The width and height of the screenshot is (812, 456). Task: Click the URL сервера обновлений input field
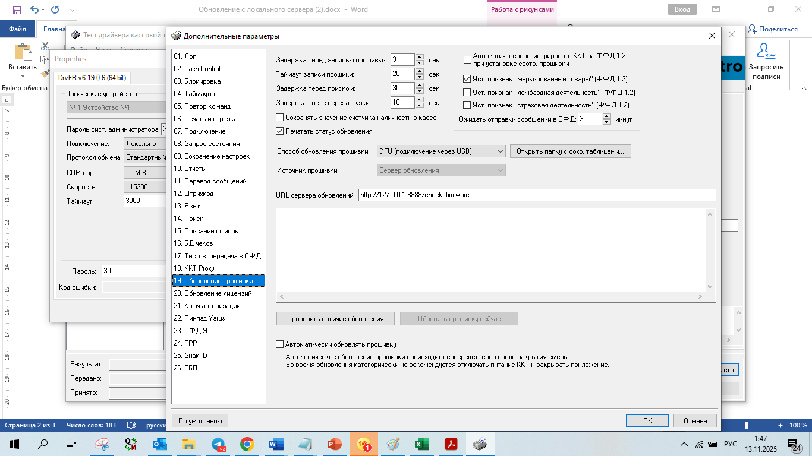536,195
